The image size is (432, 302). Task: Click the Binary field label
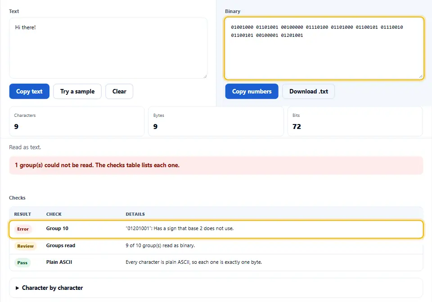tap(233, 11)
